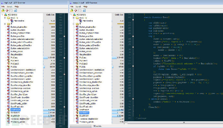223x128 pixels.
Task: Open the File menu in left window
Action: coord(3,6)
